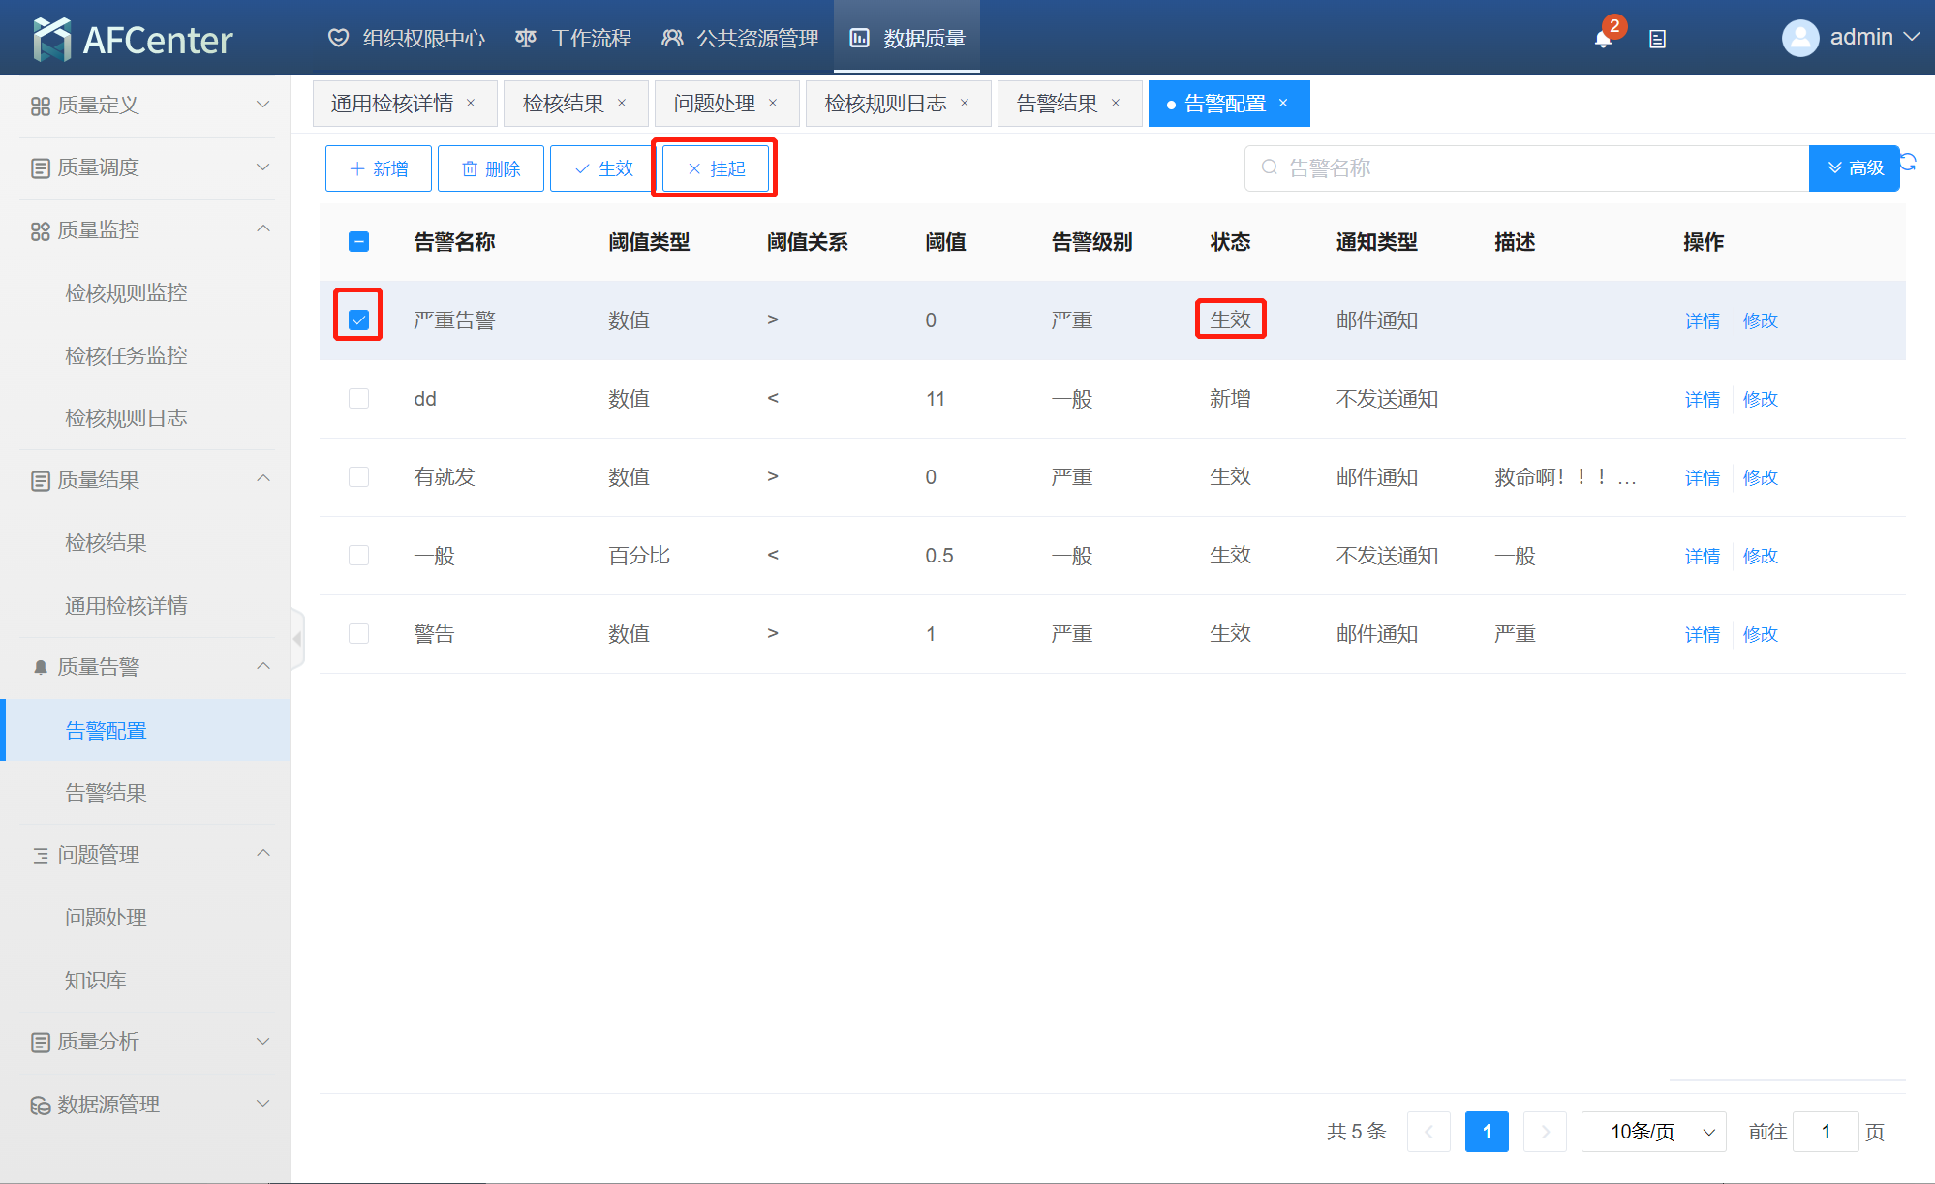The image size is (1935, 1184).
Task: Click the 挂起 button
Action: (716, 168)
